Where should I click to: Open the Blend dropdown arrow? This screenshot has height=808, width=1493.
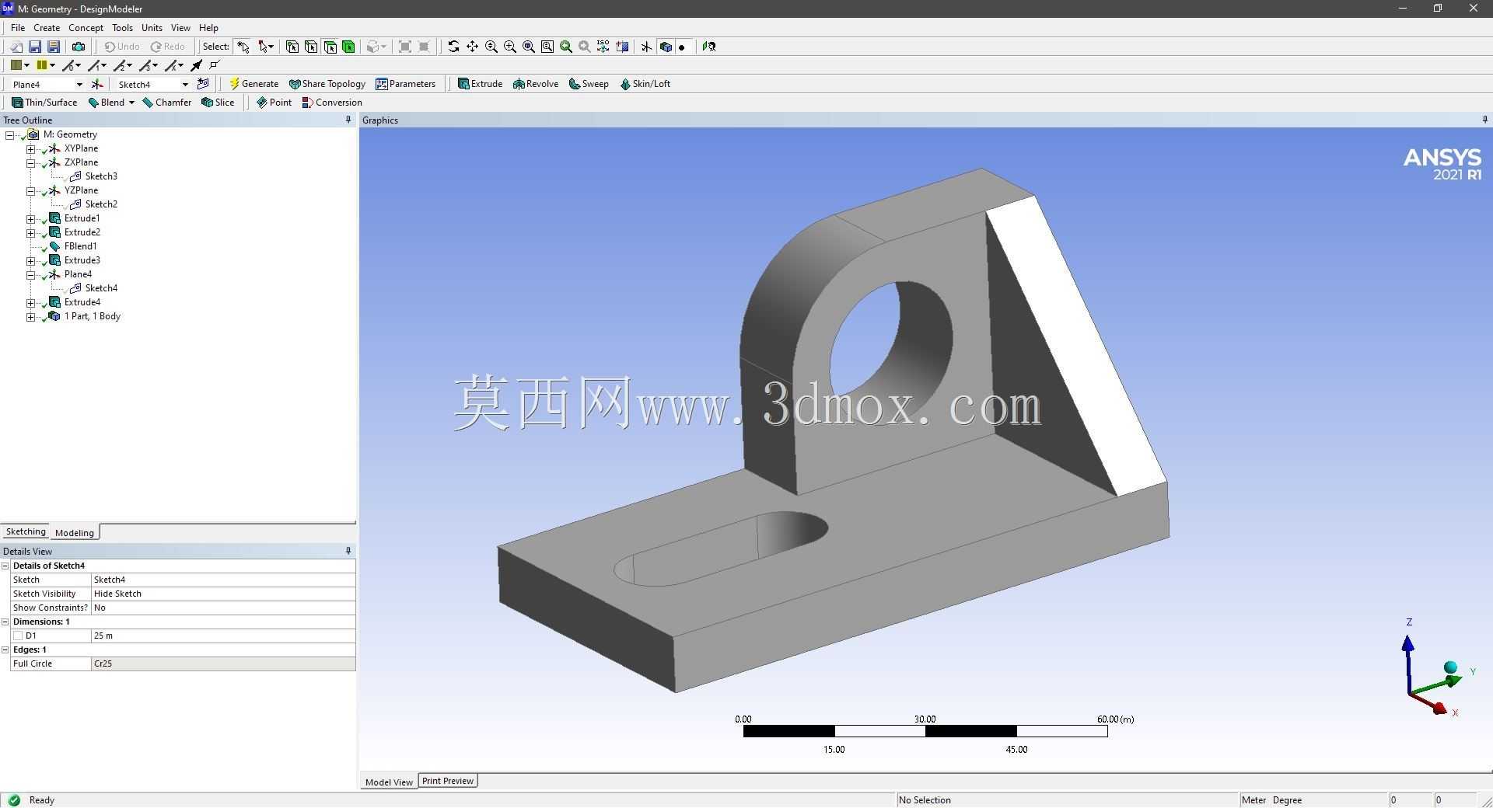point(131,103)
